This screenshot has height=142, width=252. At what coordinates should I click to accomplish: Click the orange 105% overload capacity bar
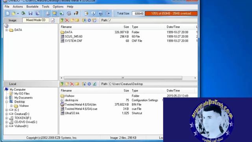tap(171, 13)
